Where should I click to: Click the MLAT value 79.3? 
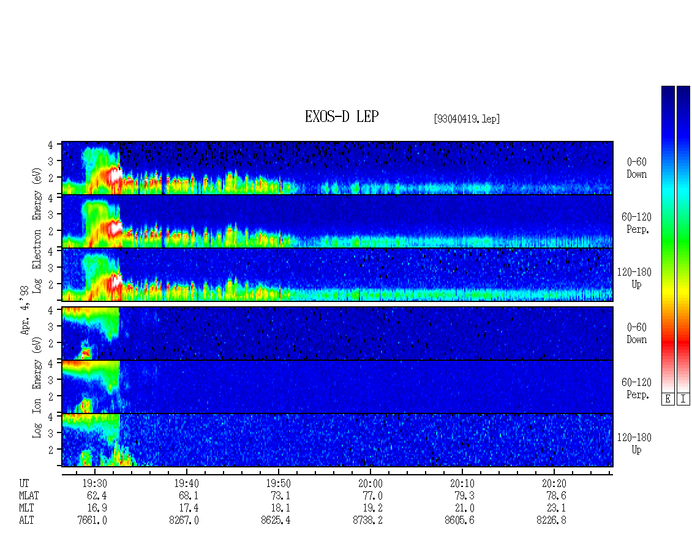(x=464, y=496)
